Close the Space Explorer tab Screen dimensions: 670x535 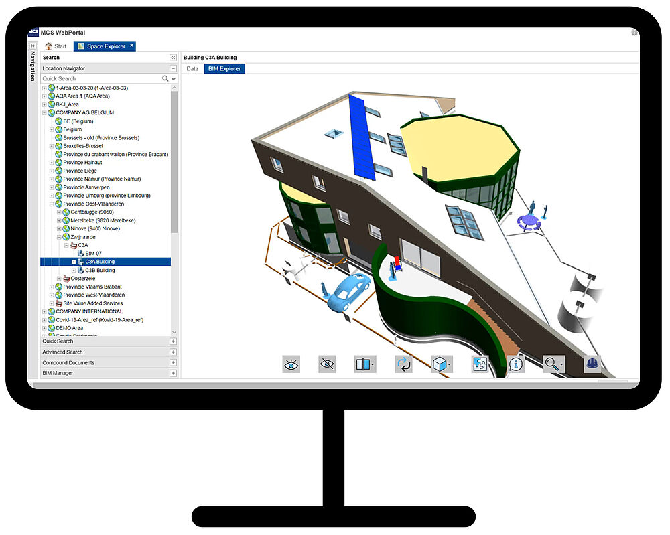click(132, 46)
